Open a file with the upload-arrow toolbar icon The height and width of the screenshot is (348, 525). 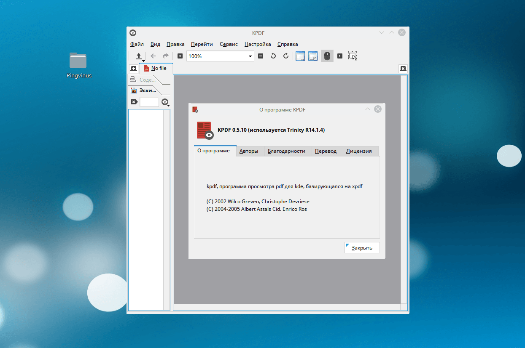pyautogui.click(x=139, y=56)
